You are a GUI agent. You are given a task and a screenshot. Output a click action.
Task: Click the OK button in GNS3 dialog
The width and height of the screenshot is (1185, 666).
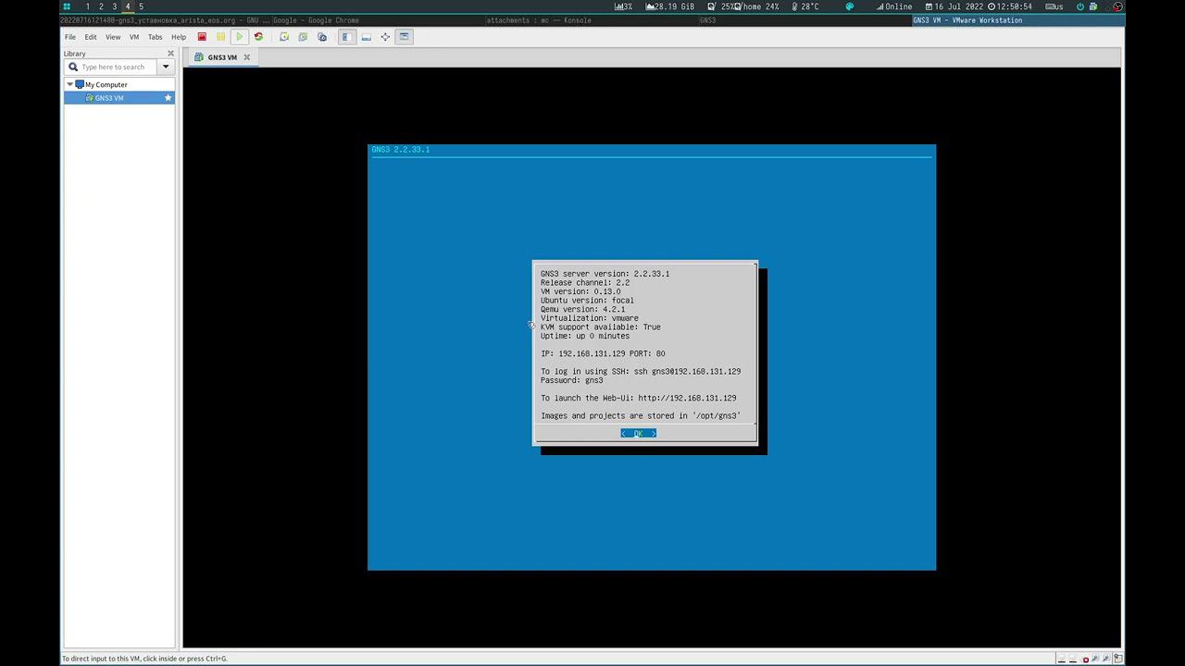pyautogui.click(x=638, y=433)
